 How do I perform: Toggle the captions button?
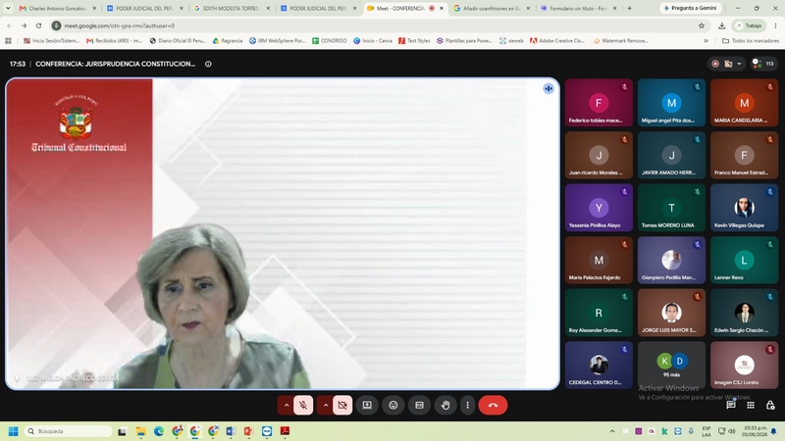[x=420, y=405]
